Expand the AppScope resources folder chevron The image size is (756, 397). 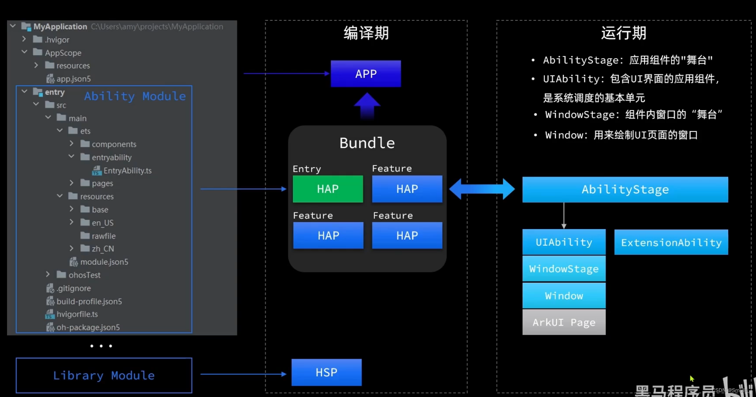[x=36, y=65]
